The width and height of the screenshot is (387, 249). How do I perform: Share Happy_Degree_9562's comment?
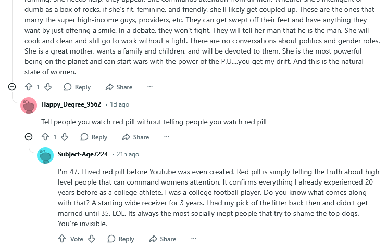135,137
